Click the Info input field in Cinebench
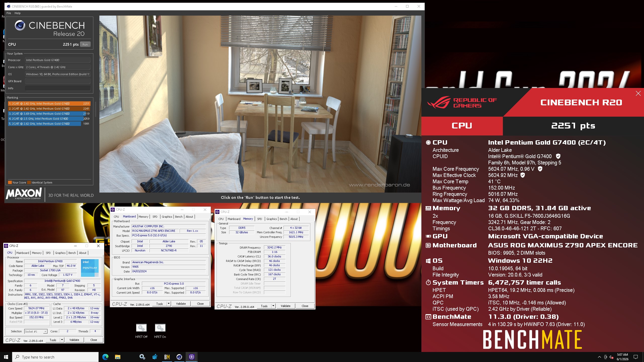This screenshot has width=644, height=362. (x=58, y=88)
